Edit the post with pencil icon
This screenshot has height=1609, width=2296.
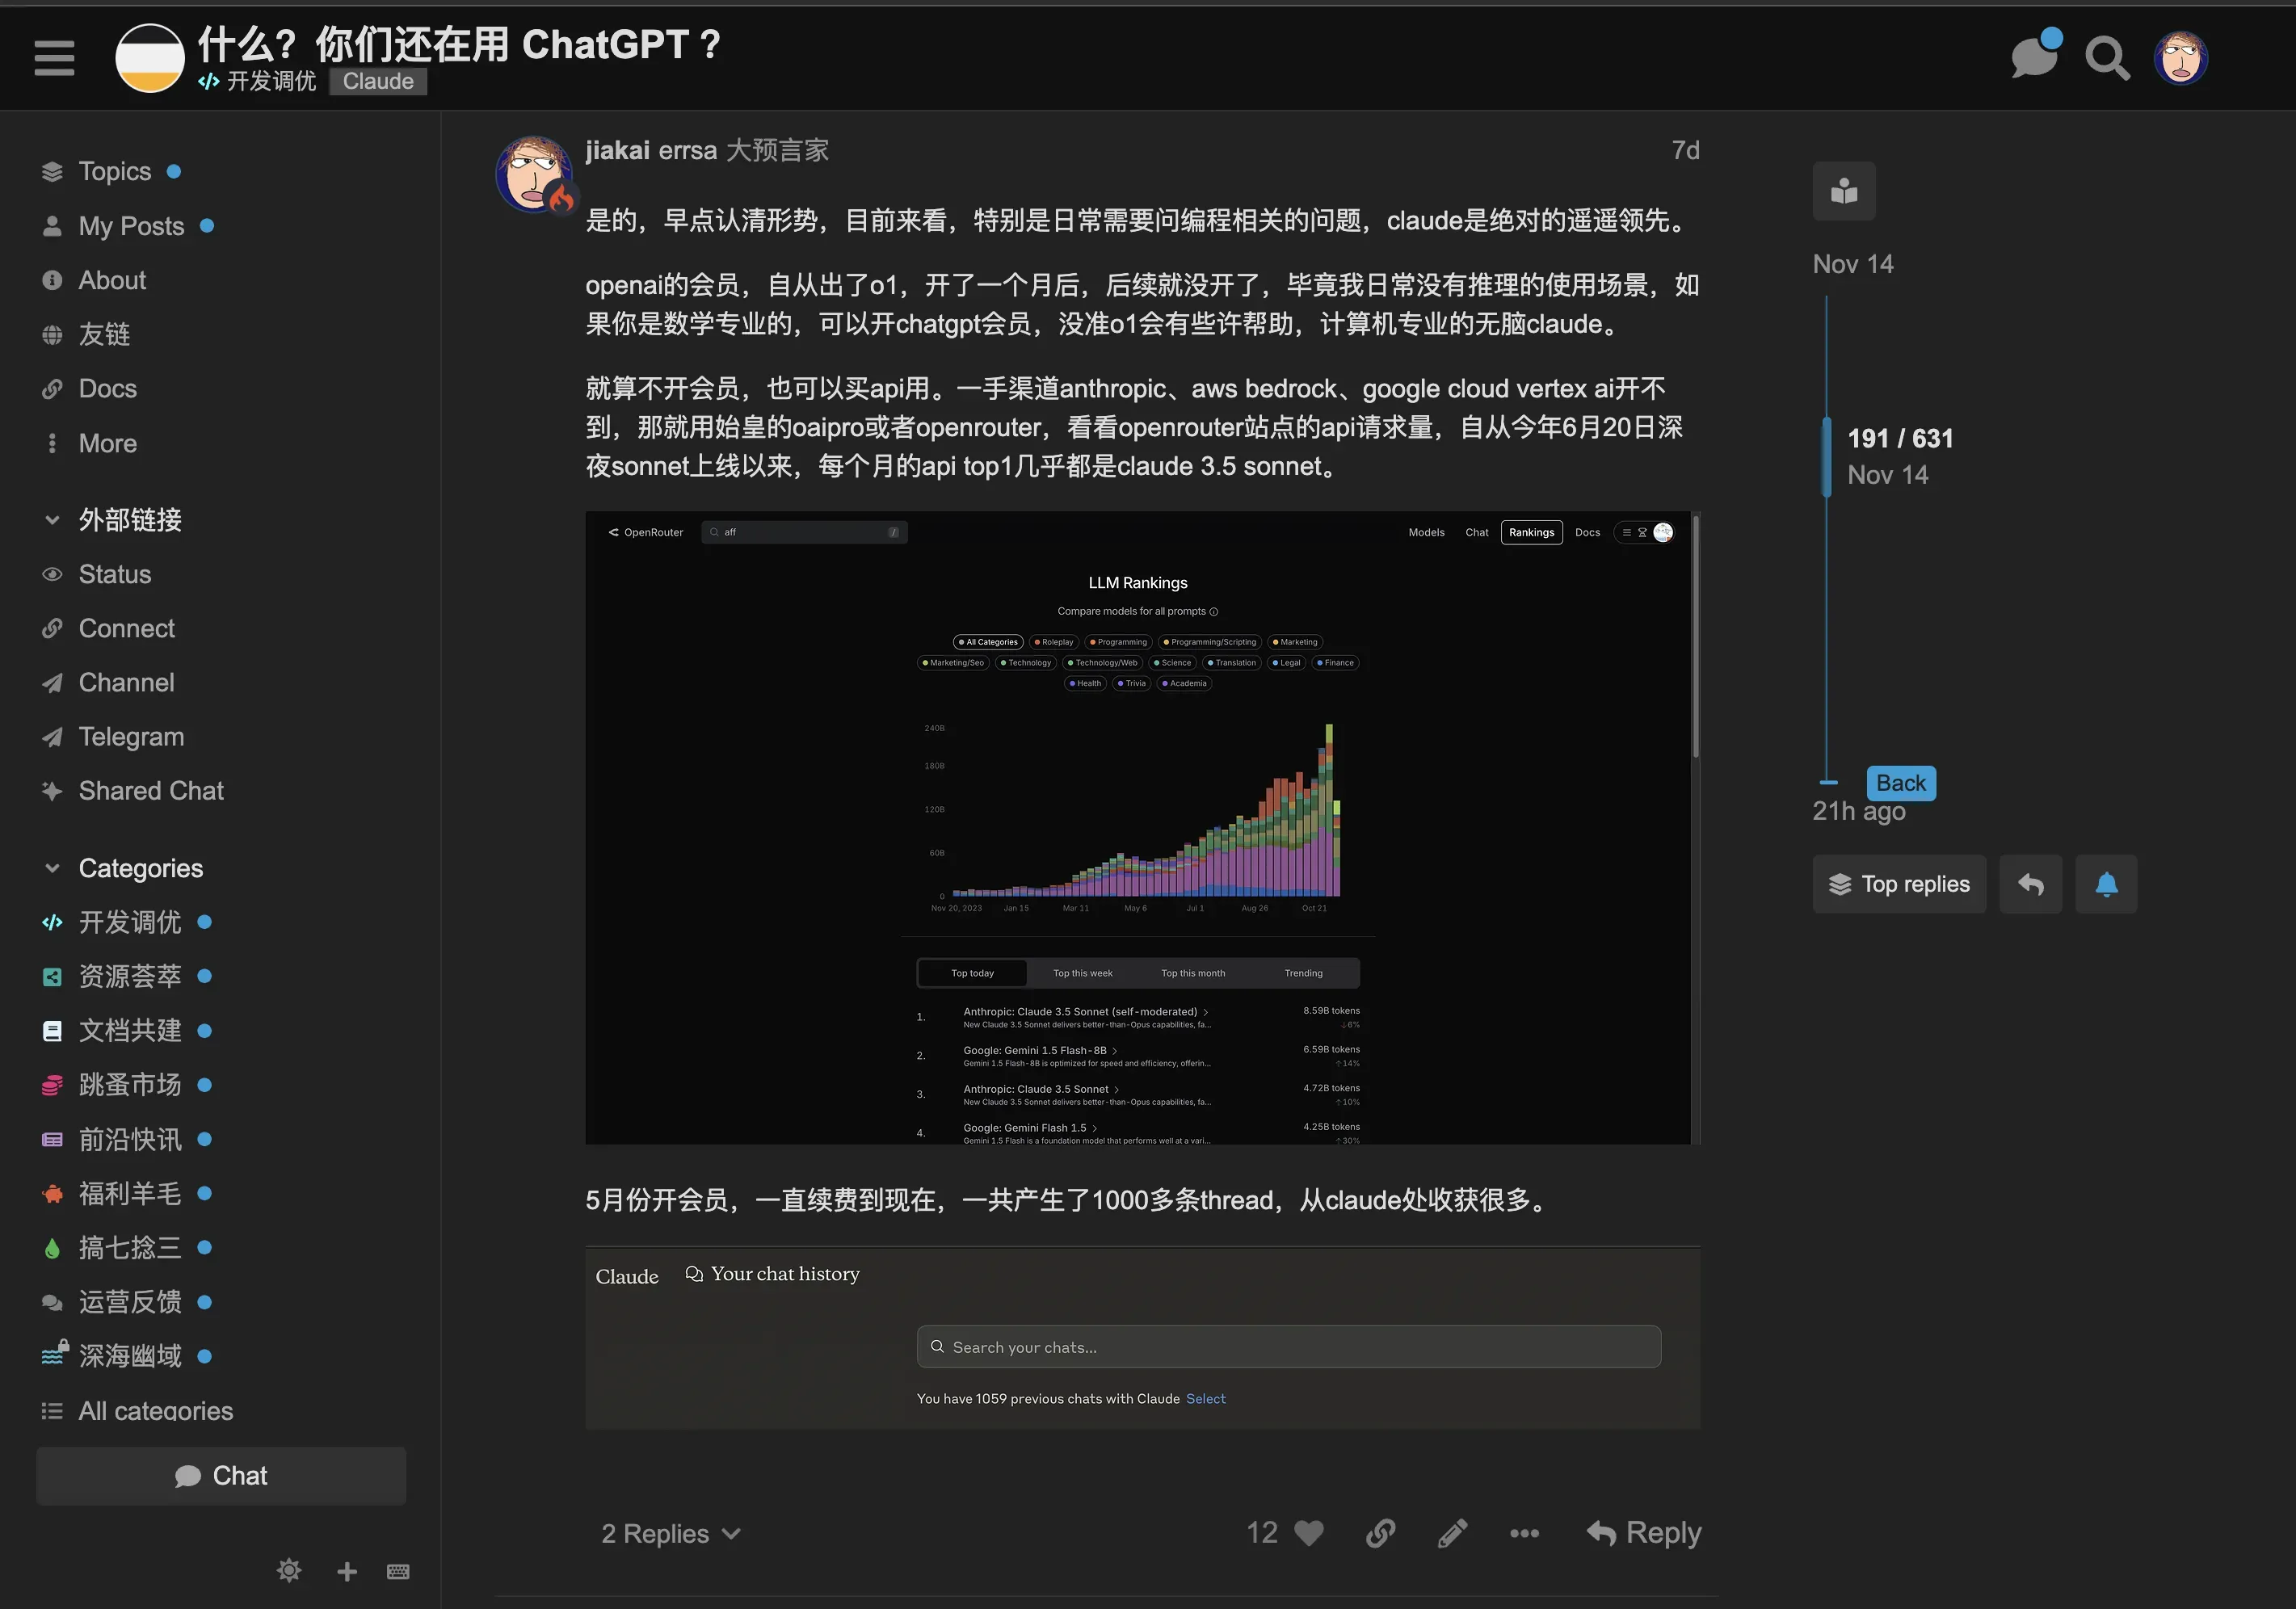pos(1453,1534)
